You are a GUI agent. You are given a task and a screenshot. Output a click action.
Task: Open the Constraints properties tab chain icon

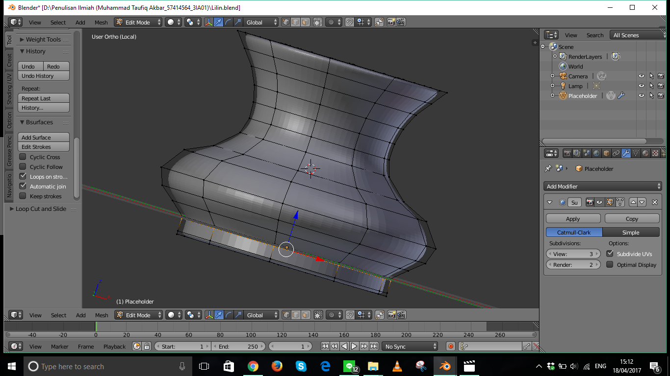(616, 153)
